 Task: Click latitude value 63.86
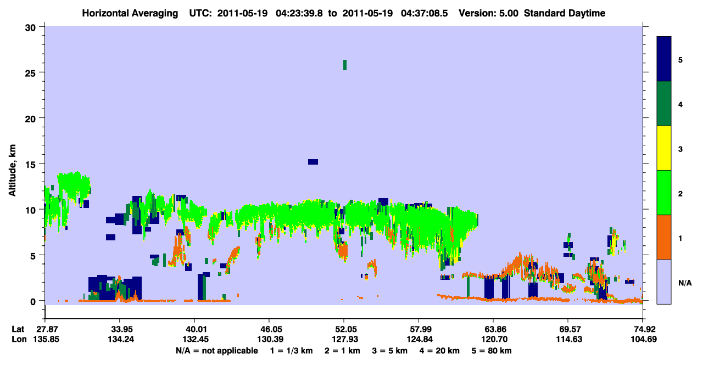493,329
